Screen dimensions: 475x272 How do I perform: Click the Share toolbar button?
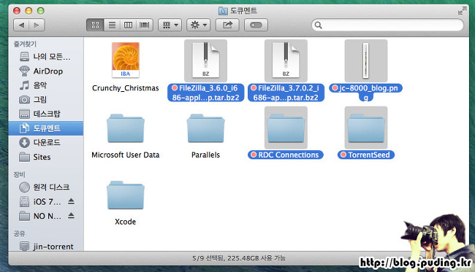click(x=227, y=25)
